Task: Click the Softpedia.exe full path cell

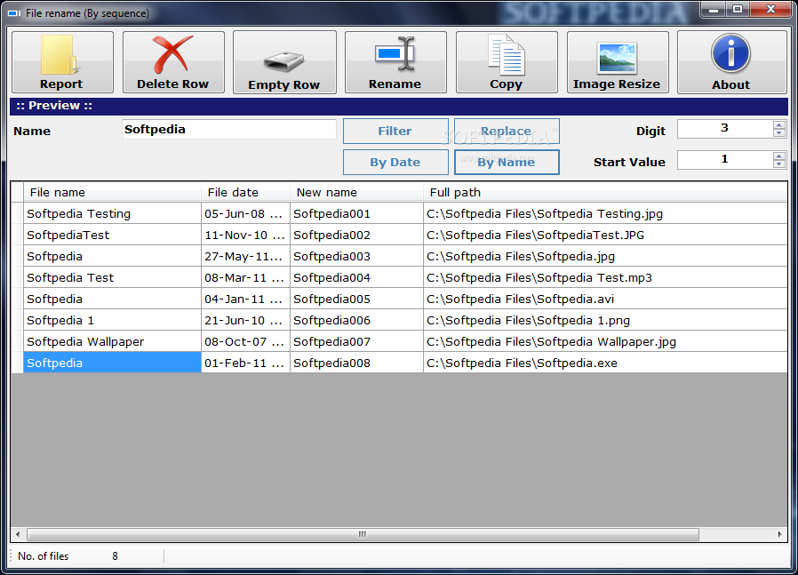Action: 605,363
